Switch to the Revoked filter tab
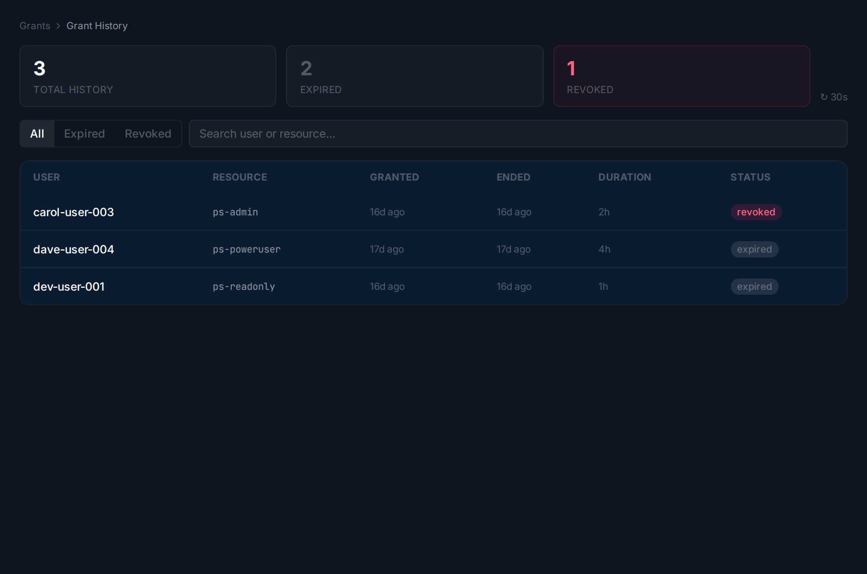867x574 pixels. [x=148, y=134]
